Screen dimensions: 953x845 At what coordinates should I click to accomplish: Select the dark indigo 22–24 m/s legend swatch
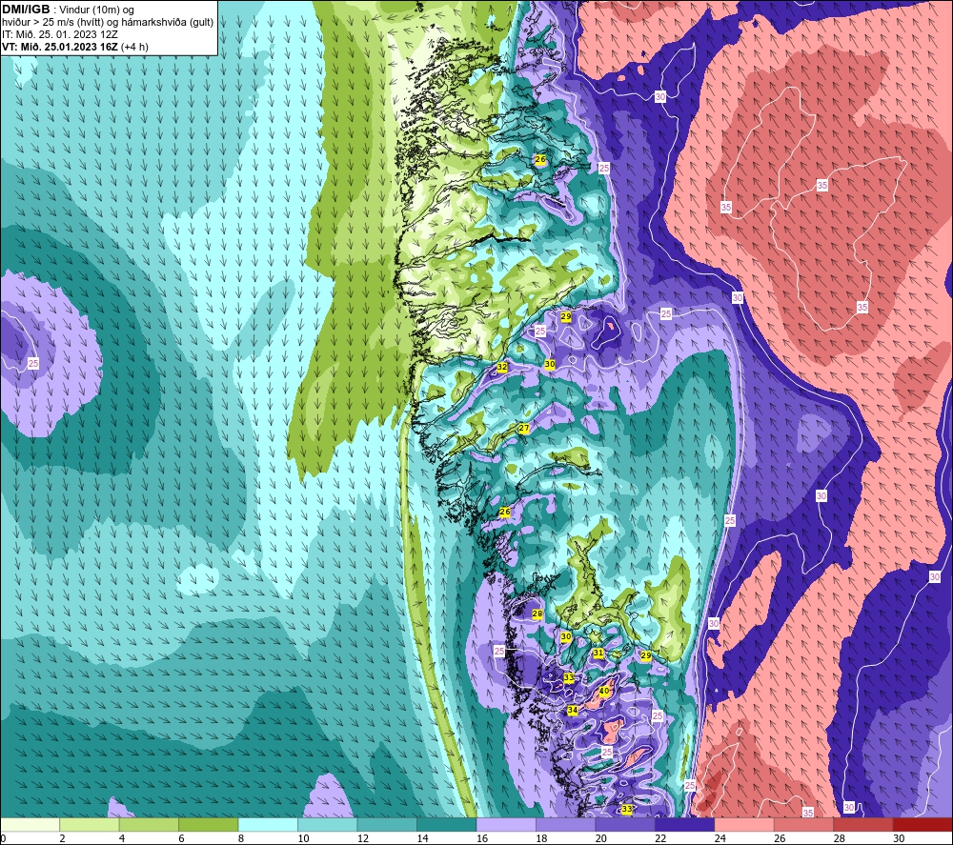[685, 825]
